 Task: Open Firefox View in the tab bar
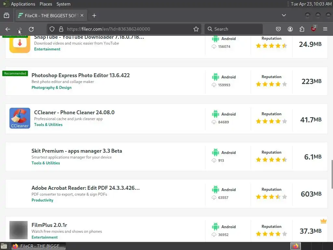point(7,16)
